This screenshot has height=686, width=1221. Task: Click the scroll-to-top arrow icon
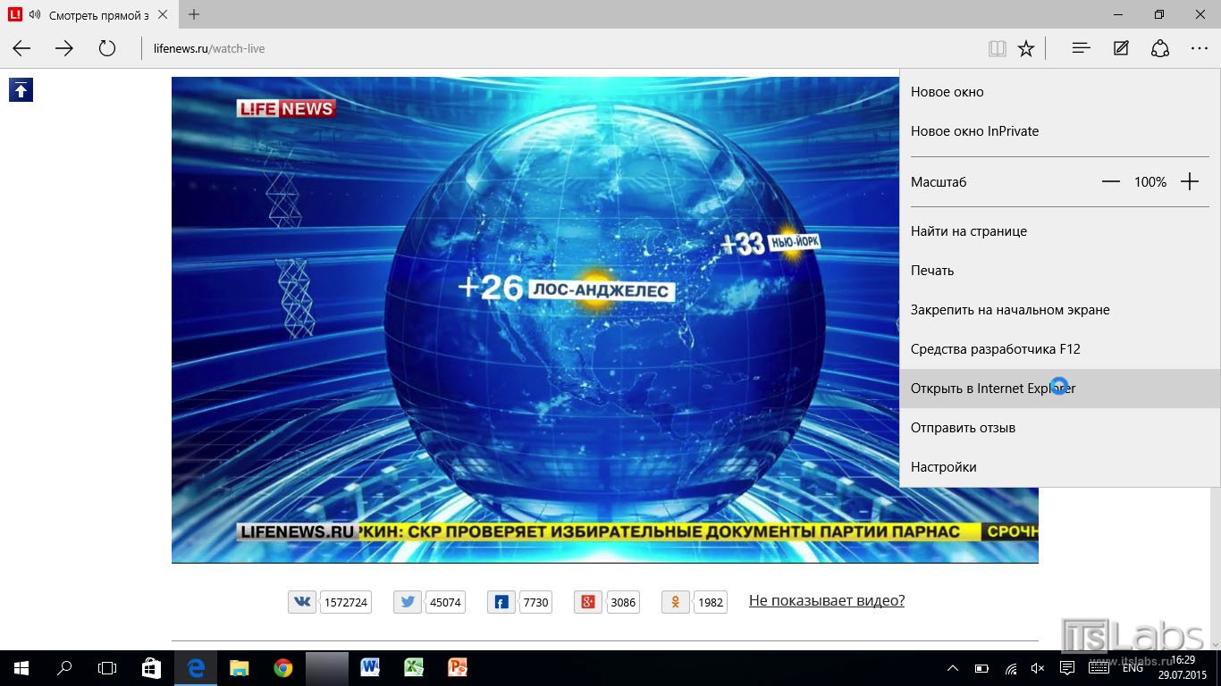pos(21,89)
